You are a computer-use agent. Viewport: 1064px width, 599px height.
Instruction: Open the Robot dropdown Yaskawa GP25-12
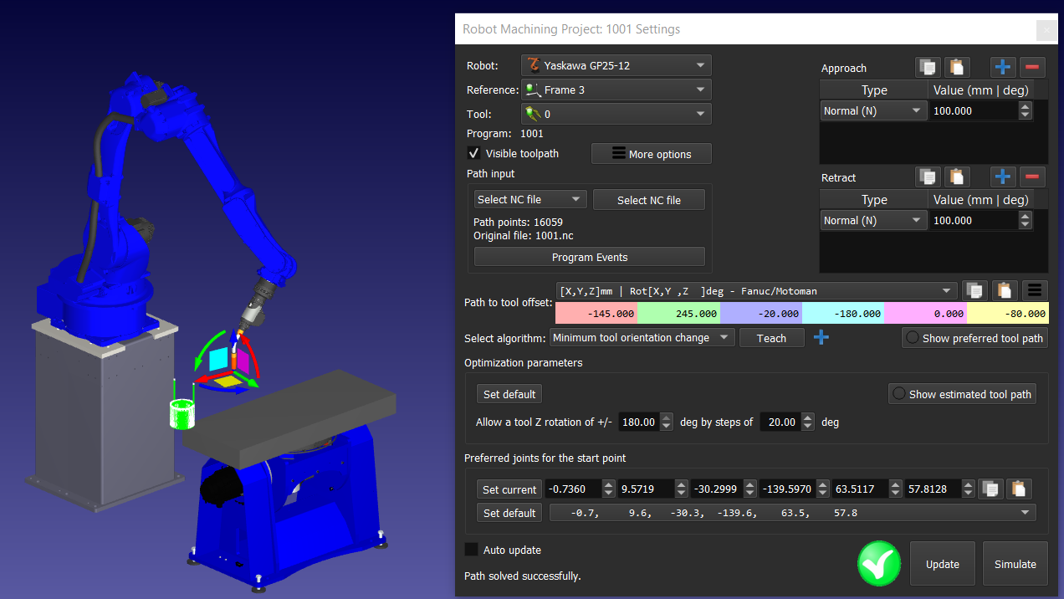click(x=616, y=65)
